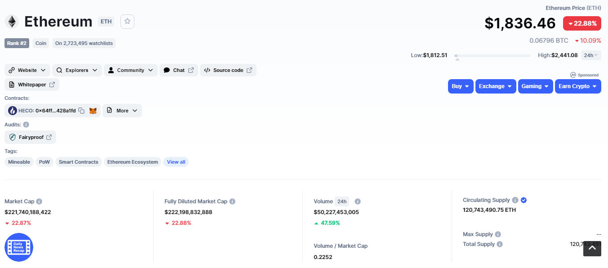
Task: Click the Source code brackets icon
Action: 207,70
